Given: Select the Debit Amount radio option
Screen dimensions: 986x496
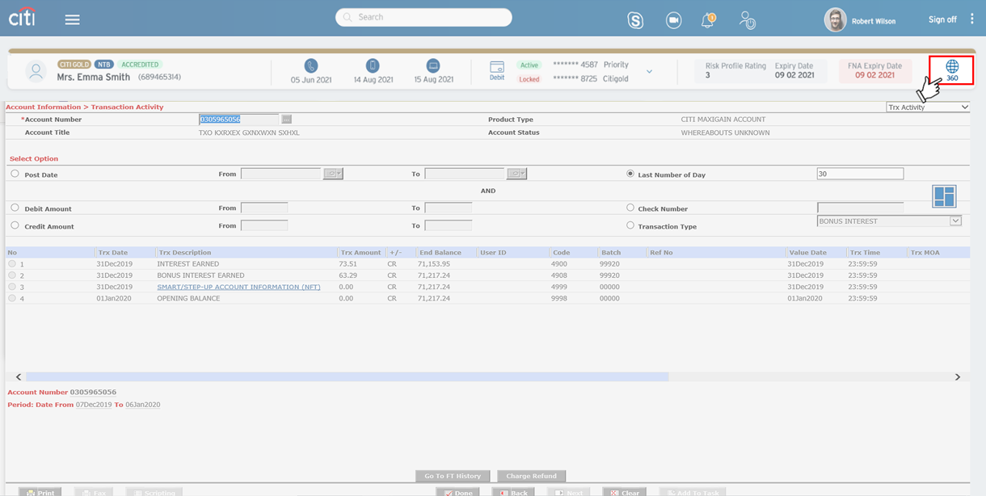Looking at the screenshot, I should click(x=15, y=208).
